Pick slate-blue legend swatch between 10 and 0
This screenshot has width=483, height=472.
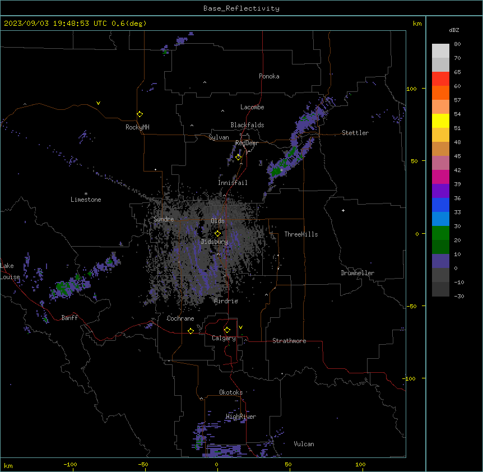440,261
